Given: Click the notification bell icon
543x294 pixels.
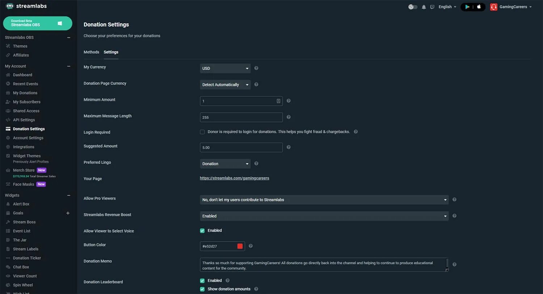Looking at the screenshot, I should point(424,7).
